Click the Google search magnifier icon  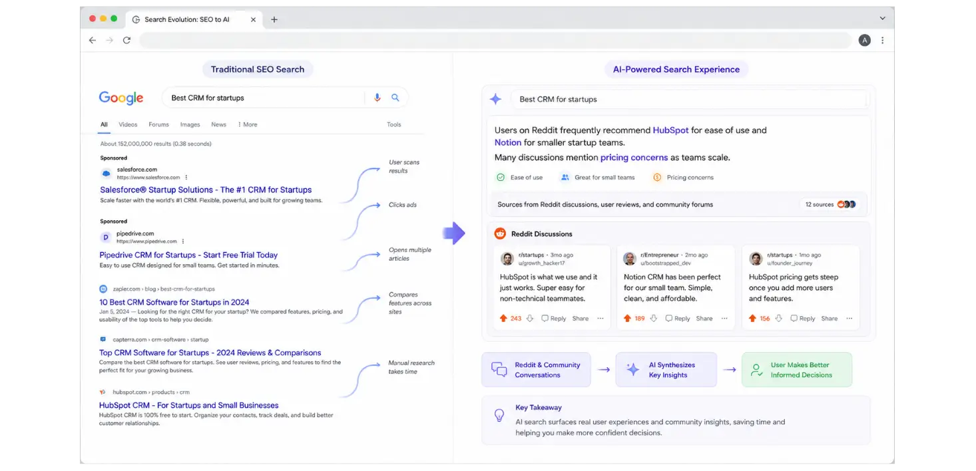(x=395, y=98)
